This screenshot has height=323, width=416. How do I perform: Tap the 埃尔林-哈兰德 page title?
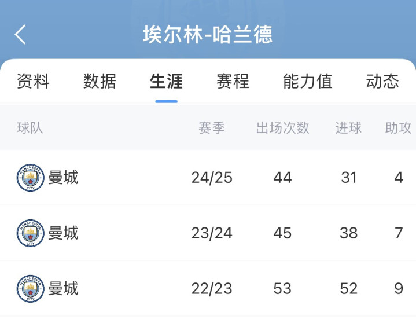coord(208,35)
